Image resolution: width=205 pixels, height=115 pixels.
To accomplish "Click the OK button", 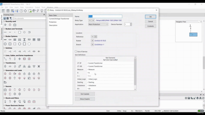I will (x=151, y=17).
